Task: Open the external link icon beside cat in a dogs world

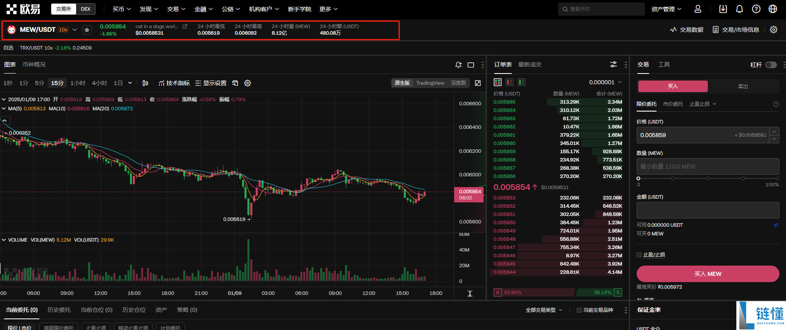Action: (x=185, y=26)
